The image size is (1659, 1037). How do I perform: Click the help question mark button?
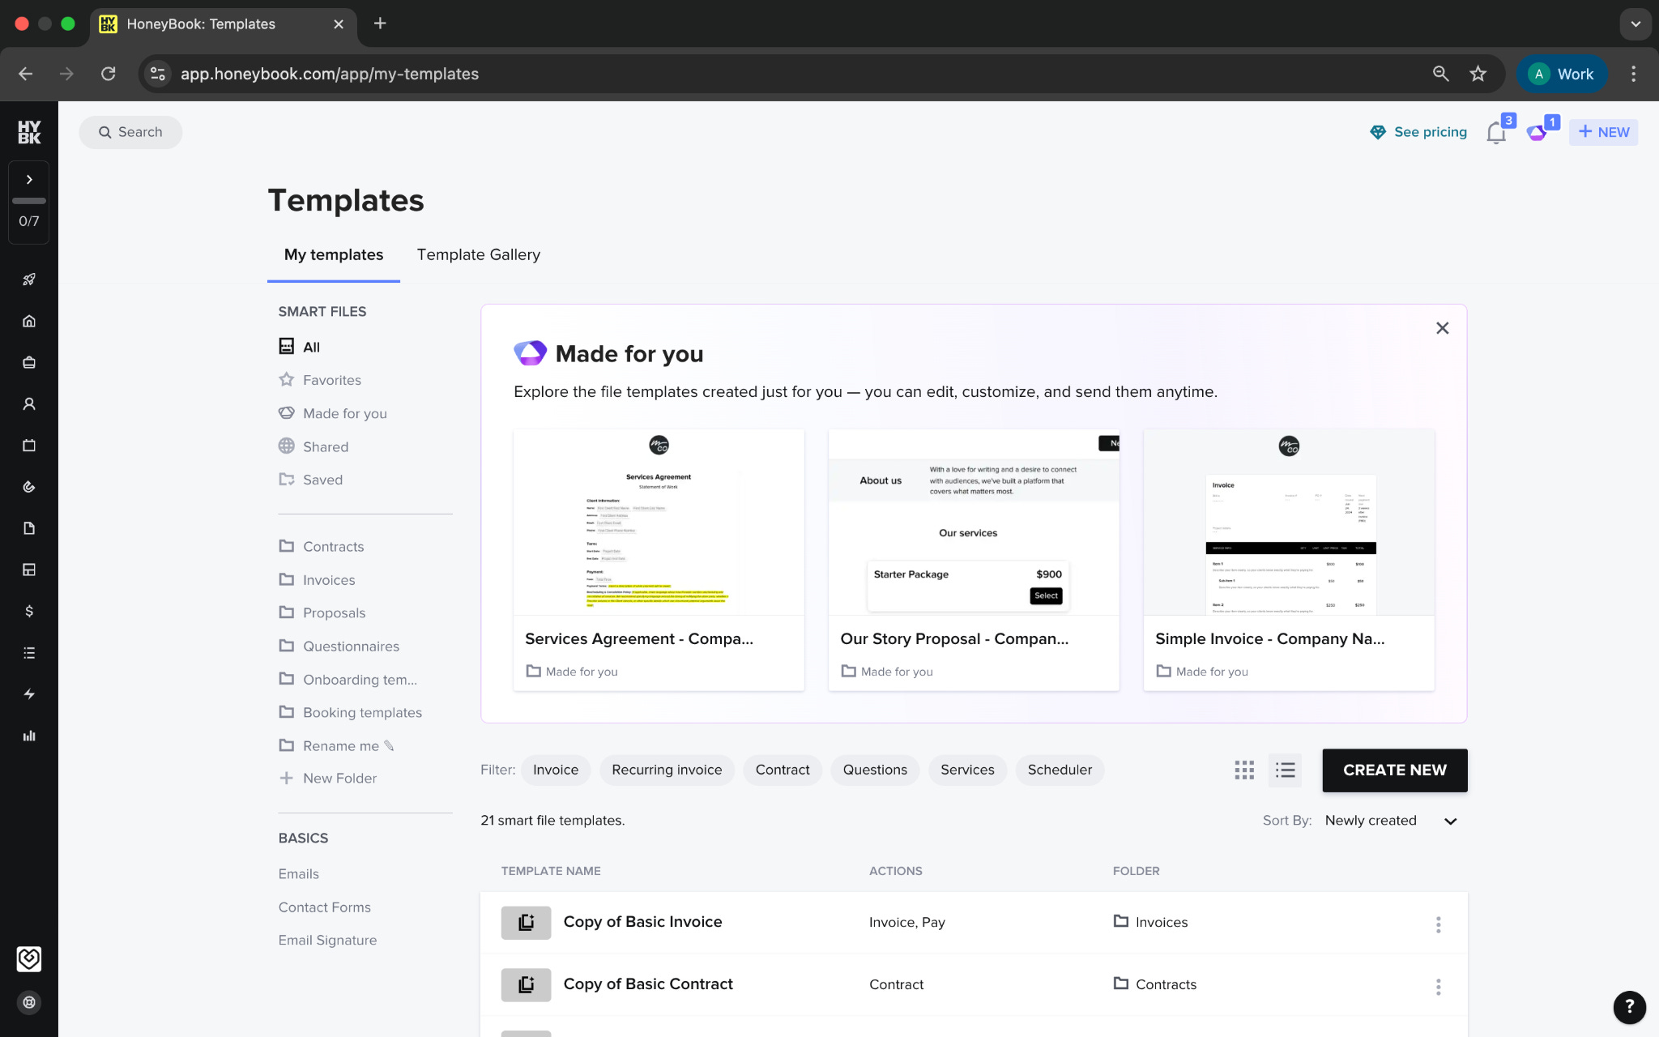[x=1629, y=1007]
